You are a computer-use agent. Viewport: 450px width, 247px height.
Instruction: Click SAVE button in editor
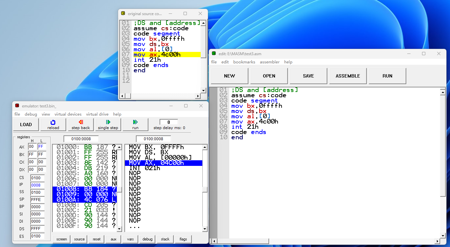point(308,76)
